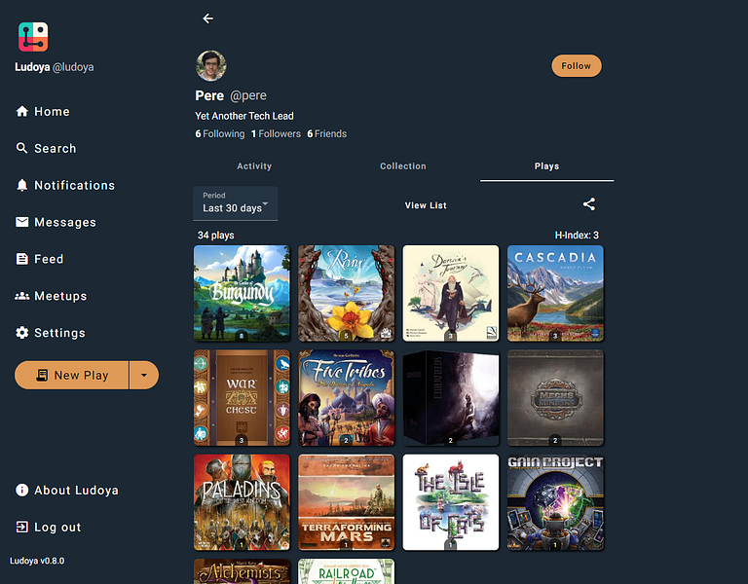
Task: Click the Meetups group icon
Action: point(22,296)
